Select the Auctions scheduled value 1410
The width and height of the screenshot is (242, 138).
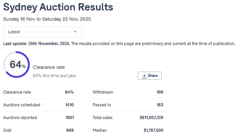(x=69, y=105)
